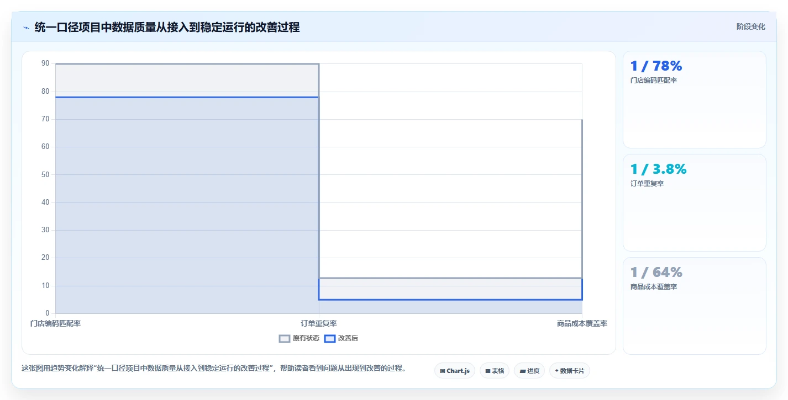Viewport: 788px width, 400px height.
Task: Click the icon inside the 数据卡片 tag
Action: (556, 371)
